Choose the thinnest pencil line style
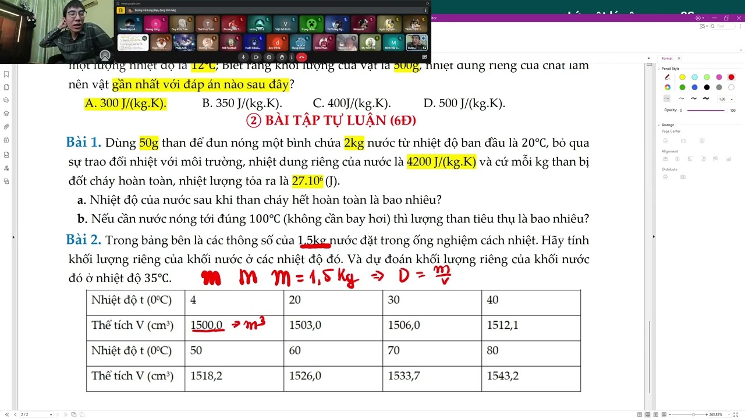Viewport: 745px width, 419px height. pos(667,98)
